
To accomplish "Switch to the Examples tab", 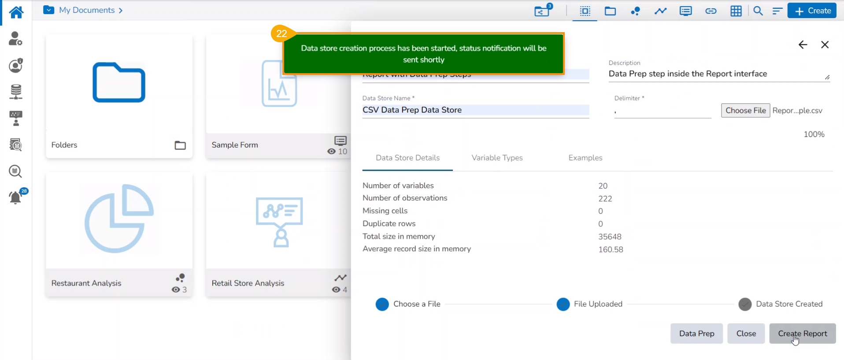I will pos(585,158).
